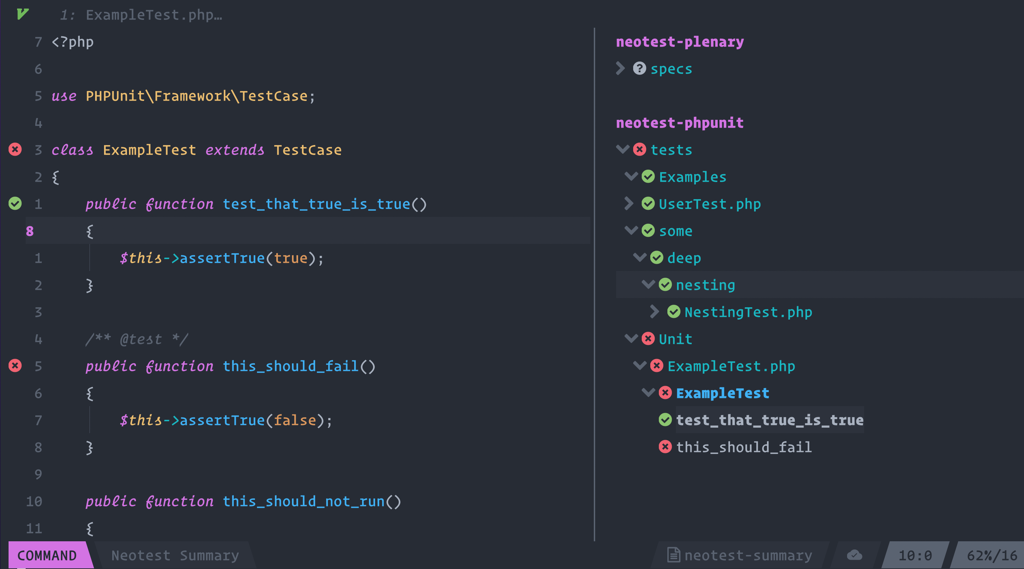Click the this_should_not_run function name
This screenshot has height=569, width=1024.
pyautogui.click(x=303, y=501)
